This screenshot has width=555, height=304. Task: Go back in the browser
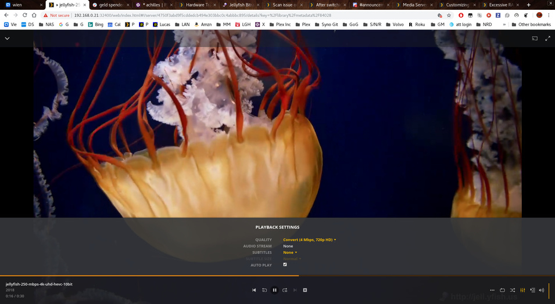click(x=6, y=15)
